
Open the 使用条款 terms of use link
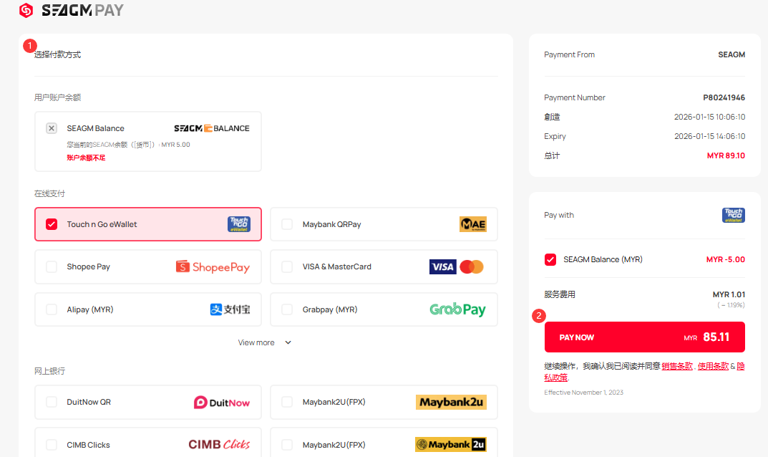tap(713, 366)
